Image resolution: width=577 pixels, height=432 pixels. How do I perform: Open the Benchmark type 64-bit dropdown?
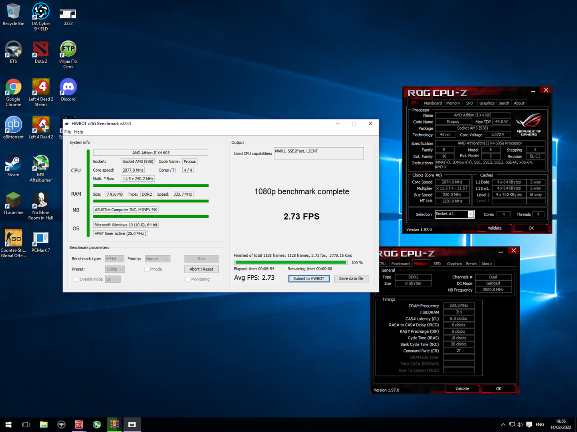click(x=115, y=259)
